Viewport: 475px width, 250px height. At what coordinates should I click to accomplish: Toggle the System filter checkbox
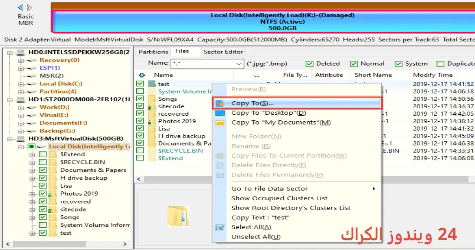[x=398, y=64]
